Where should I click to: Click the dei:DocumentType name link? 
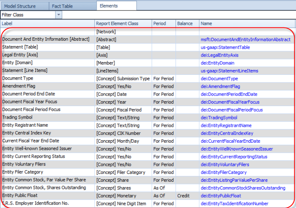tap(219, 79)
